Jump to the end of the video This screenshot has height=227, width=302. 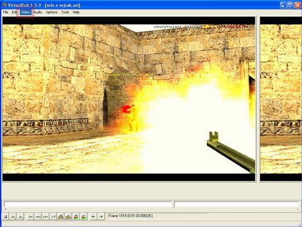coord(53,216)
